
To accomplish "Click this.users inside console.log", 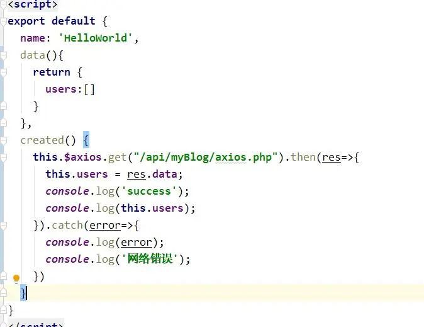I will point(152,209).
